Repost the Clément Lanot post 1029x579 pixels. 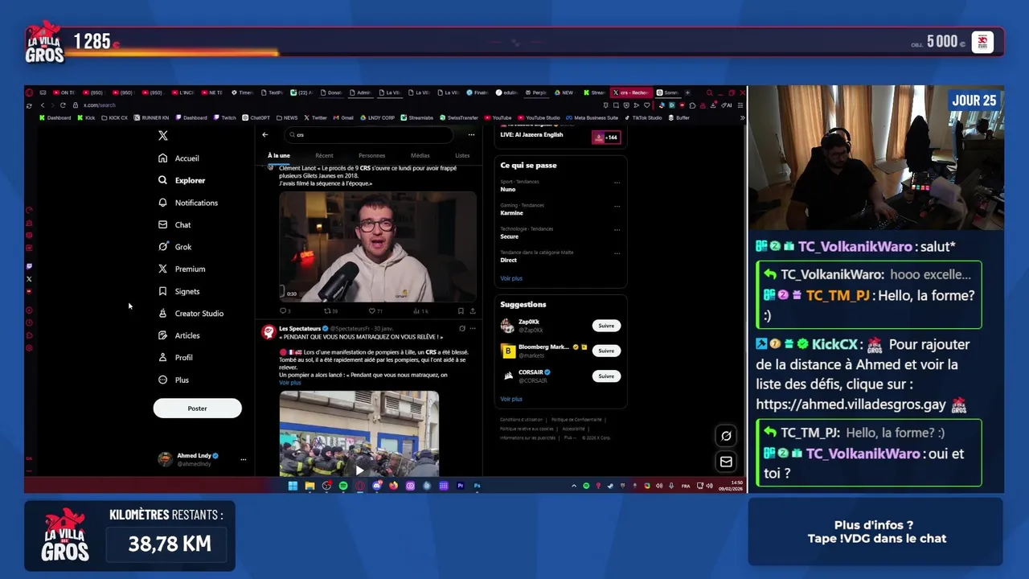pyautogui.click(x=330, y=310)
